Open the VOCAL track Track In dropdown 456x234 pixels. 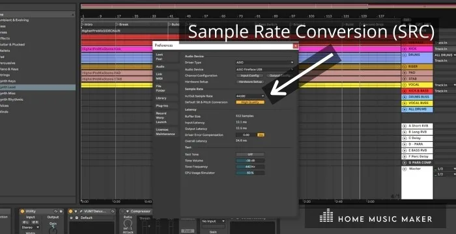tap(445, 85)
